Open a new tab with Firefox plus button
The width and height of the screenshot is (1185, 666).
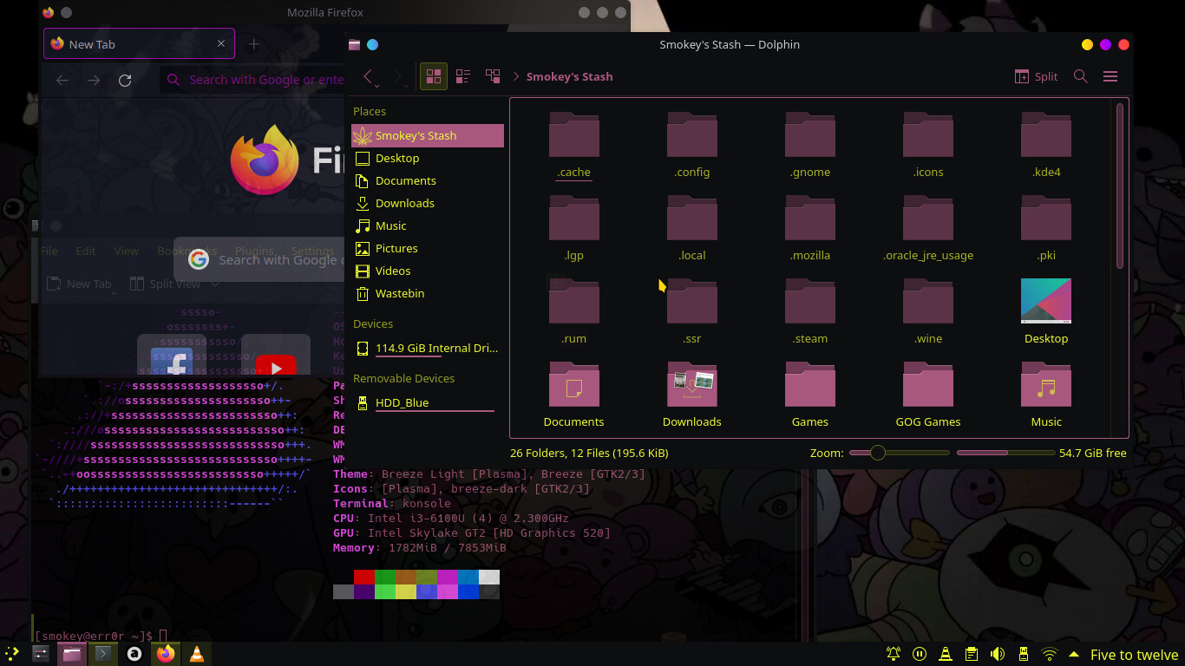point(253,44)
